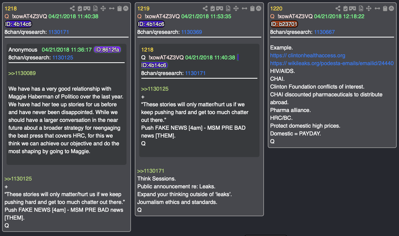Click the goggles icon on post 1218
Screen dimensions: 399x236
pyautogui.click(x=87, y=8)
